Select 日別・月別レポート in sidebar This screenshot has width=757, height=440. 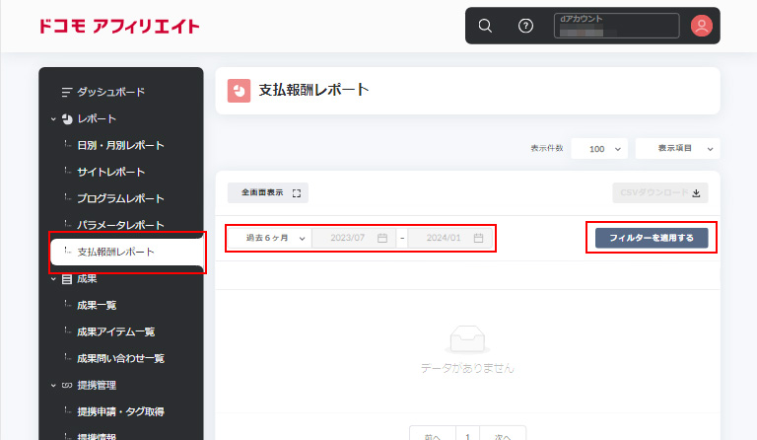(120, 145)
